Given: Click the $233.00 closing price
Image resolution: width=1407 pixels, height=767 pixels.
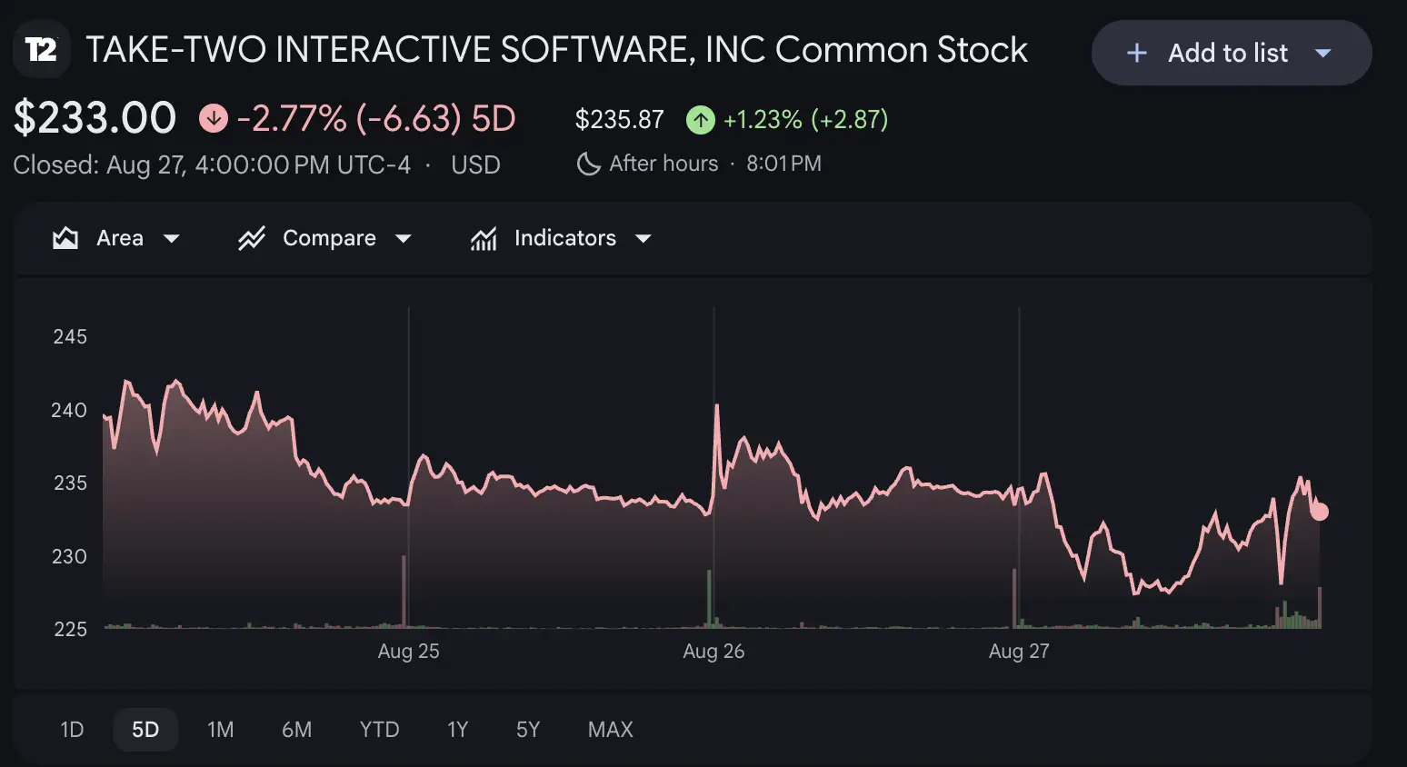Looking at the screenshot, I should coord(95,118).
